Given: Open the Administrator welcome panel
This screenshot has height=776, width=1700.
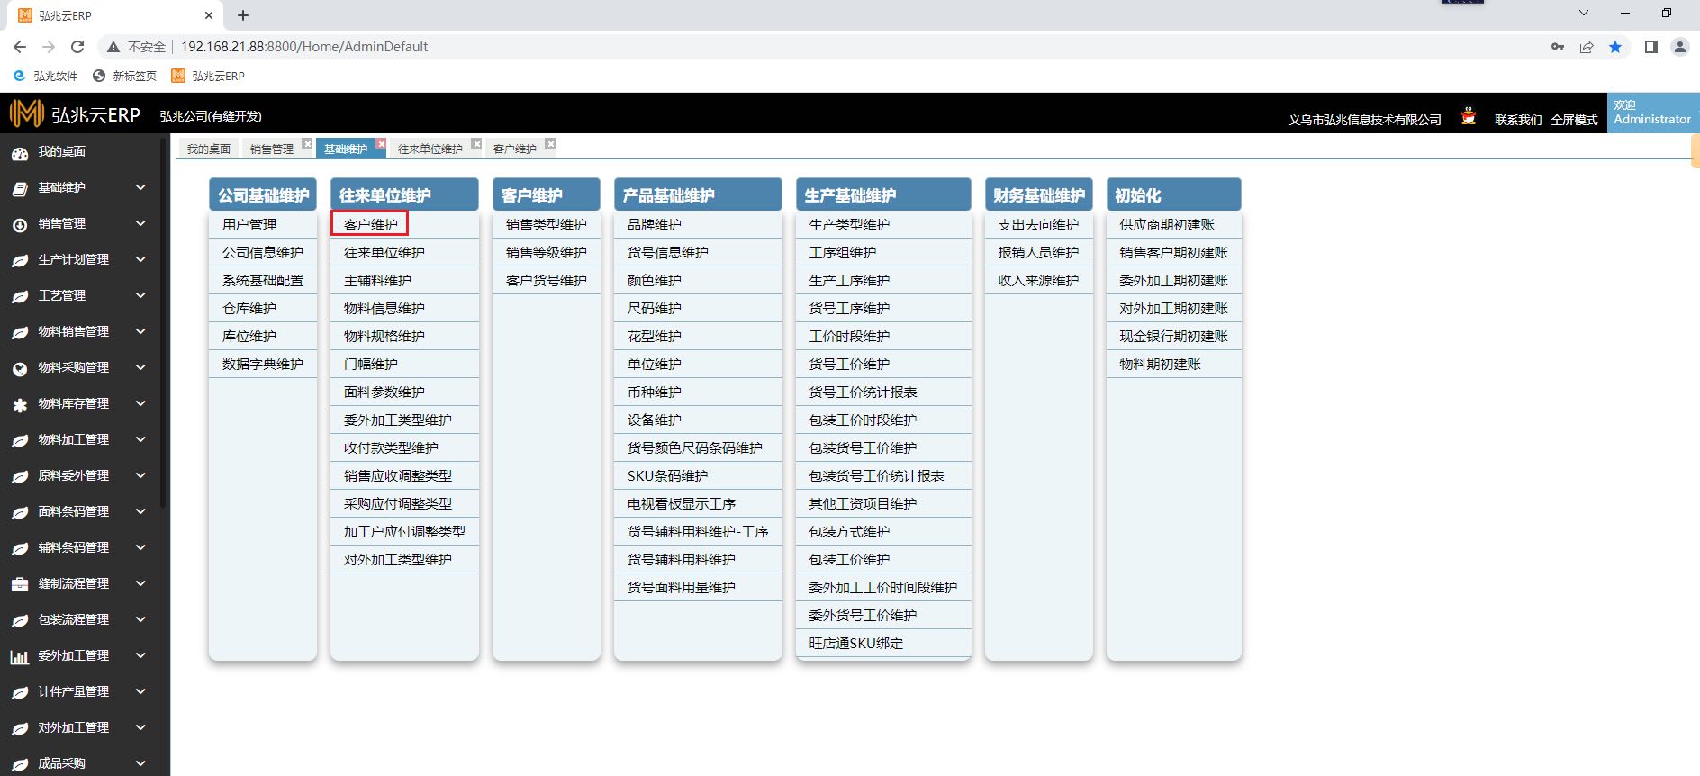Looking at the screenshot, I should coord(1653,113).
